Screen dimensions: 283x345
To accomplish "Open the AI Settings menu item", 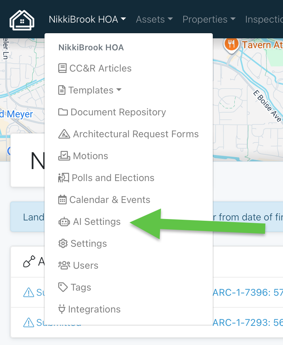I will click(x=97, y=222).
